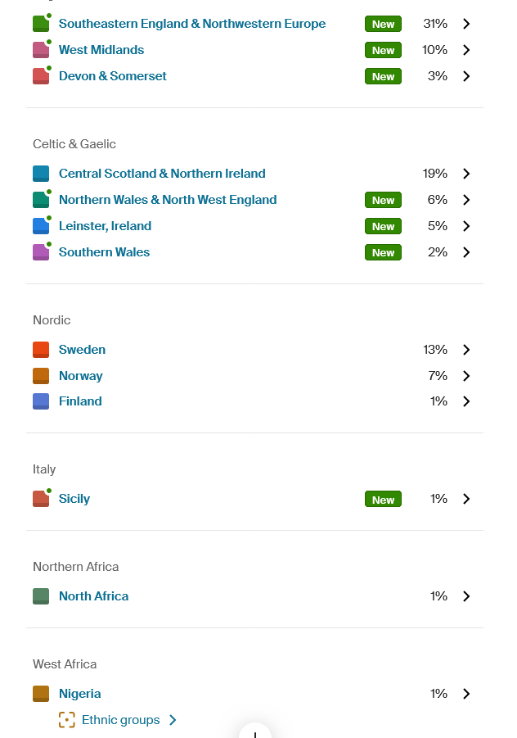Click the 13% value for Sweden
This screenshot has width=517, height=738.
coord(434,350)
